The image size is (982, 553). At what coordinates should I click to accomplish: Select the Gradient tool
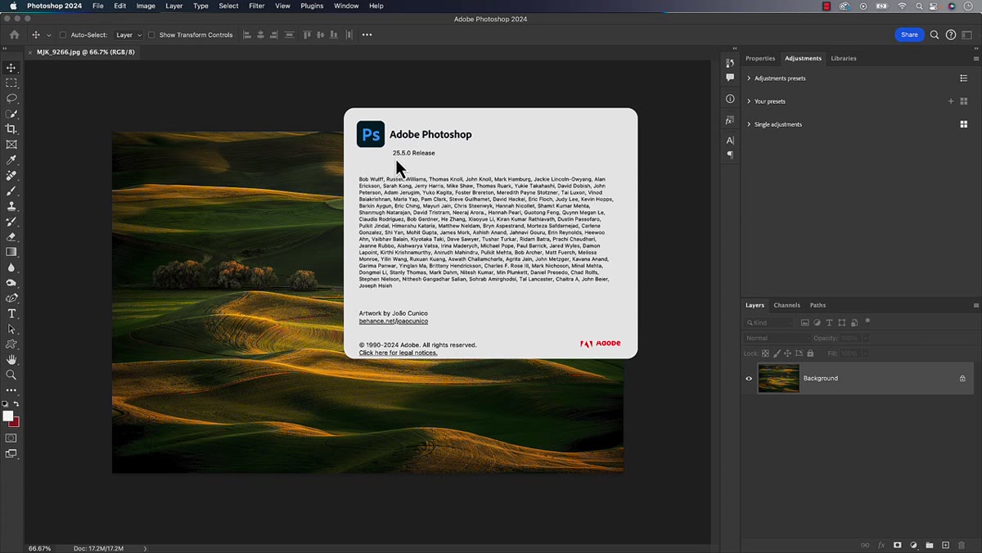tap(11, 252)
